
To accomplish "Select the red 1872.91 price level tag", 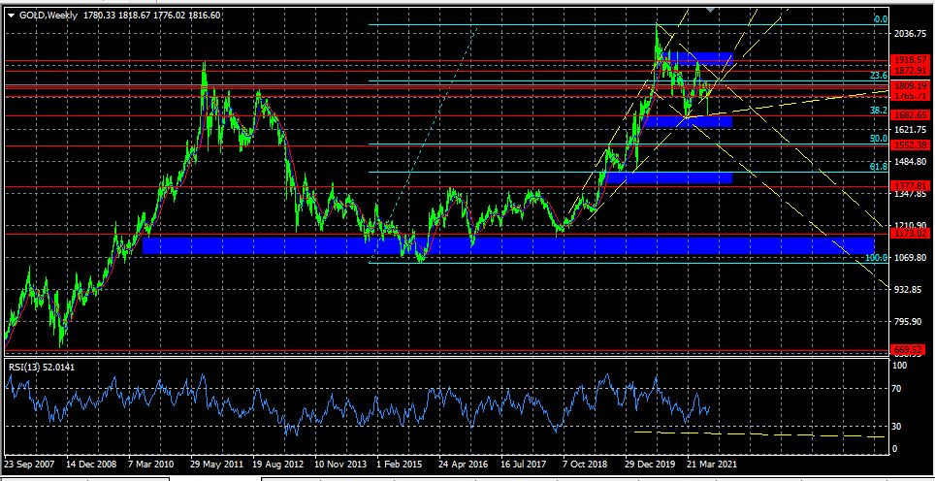I will coord(911,72).
